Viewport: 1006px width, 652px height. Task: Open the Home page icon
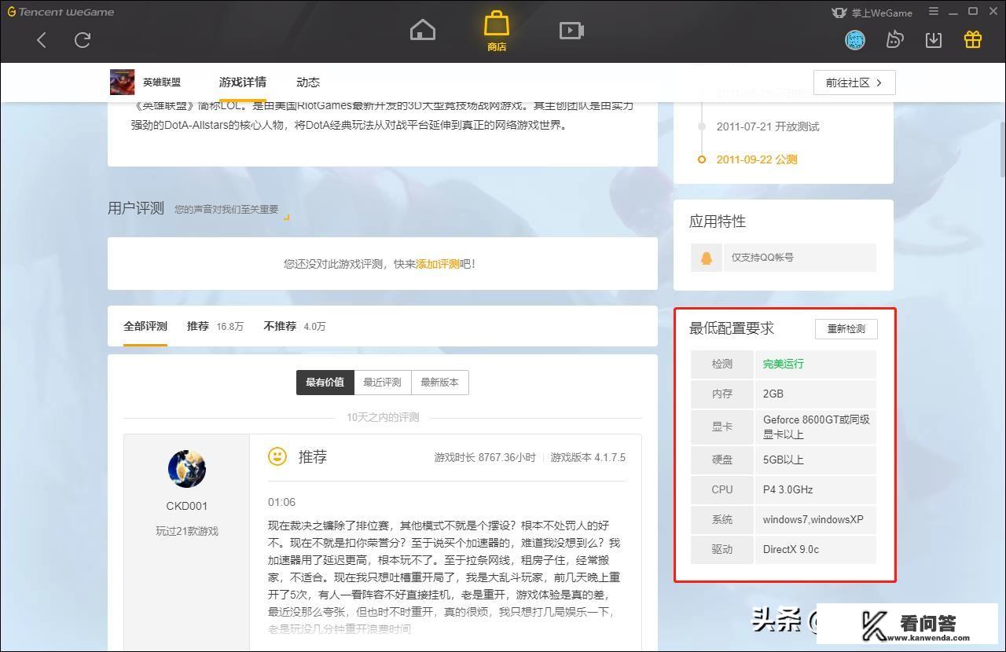(423, 31)
